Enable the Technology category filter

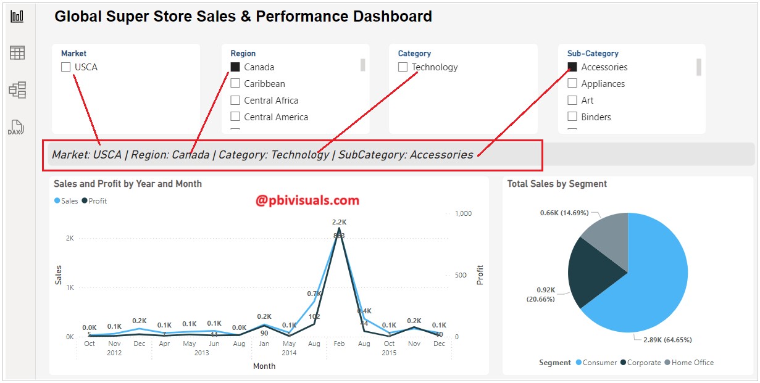coord(403,67)
